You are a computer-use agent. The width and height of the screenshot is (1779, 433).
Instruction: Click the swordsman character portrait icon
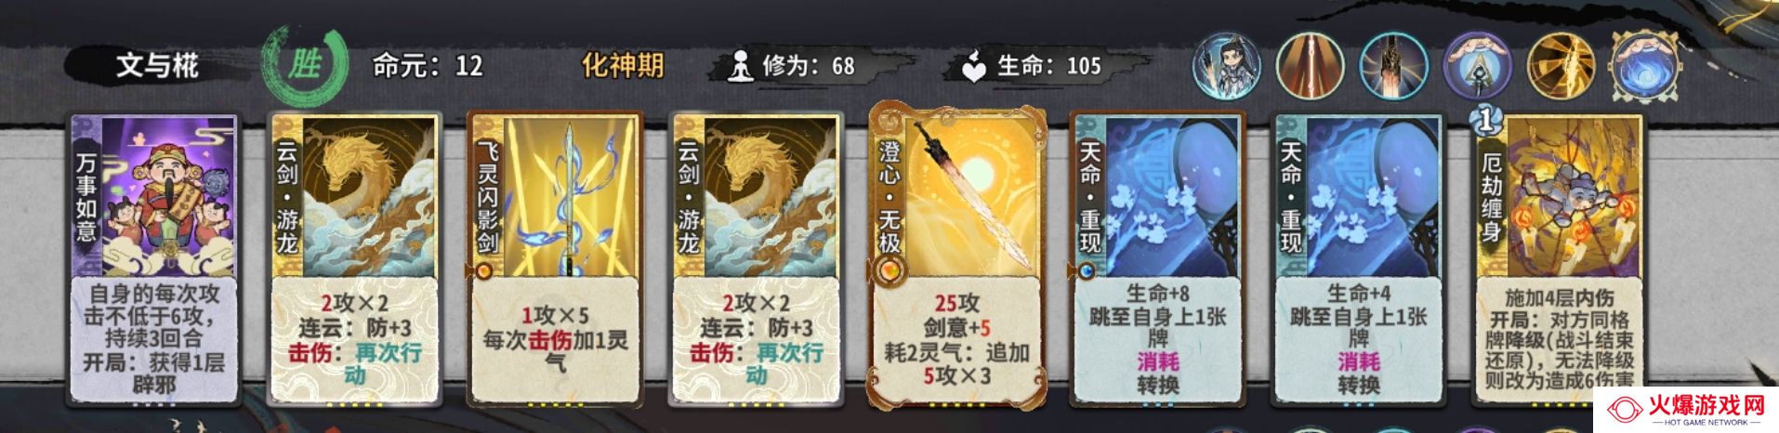coord(1225,65)
